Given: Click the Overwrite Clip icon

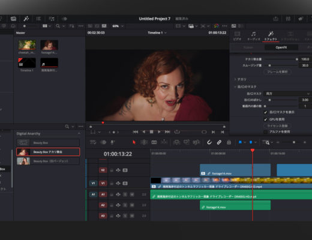Looking at the screenshot, I should tap(187, 142).
